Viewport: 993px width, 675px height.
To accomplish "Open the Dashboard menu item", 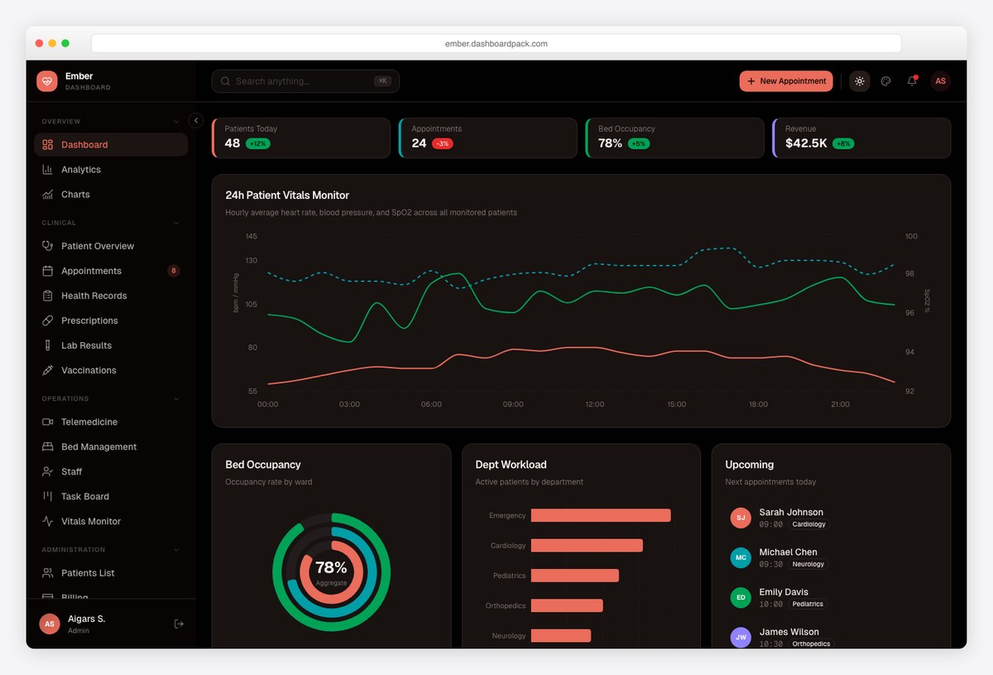I will coord(111,145).
